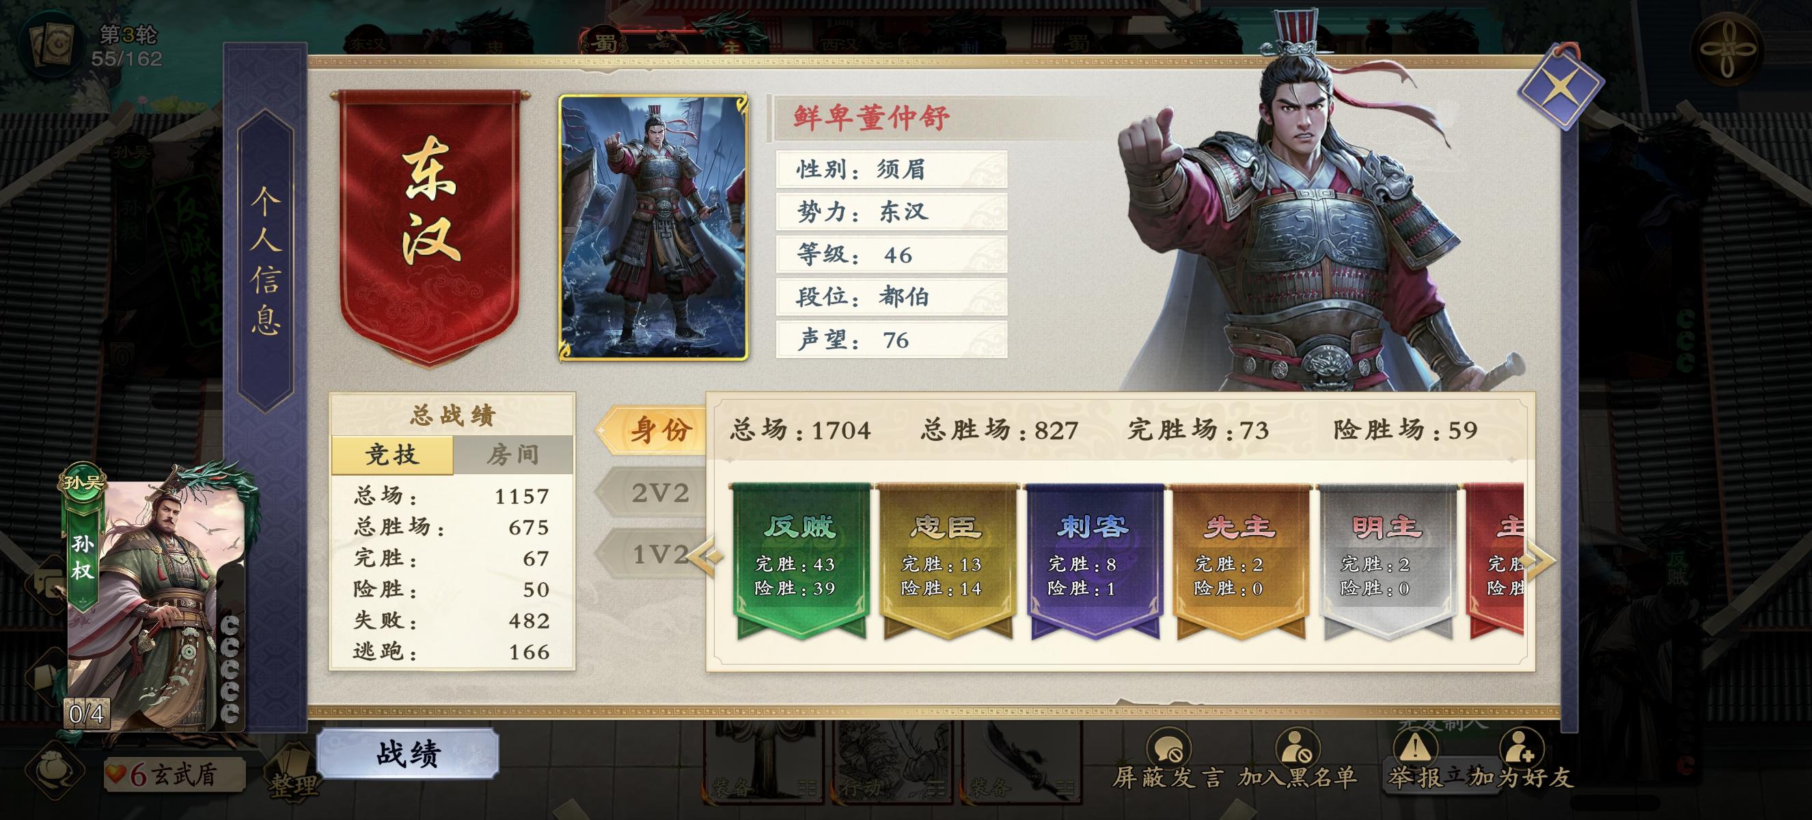Select the 身份 mode tab
This screenshot has width=1812, height=820.
(653, 430)
